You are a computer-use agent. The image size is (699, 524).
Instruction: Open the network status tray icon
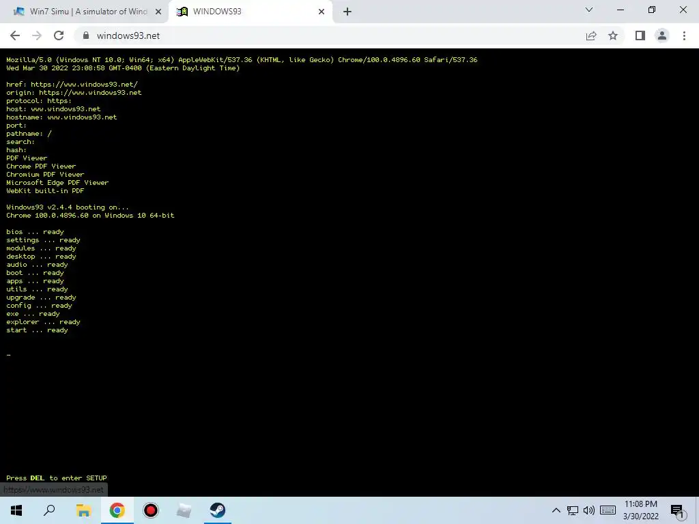(x=573, y=510)
